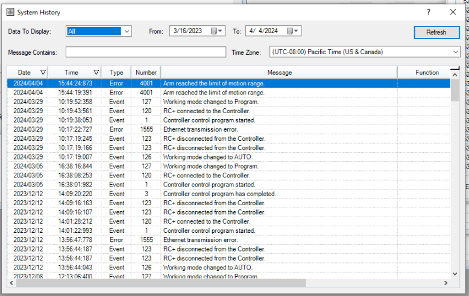This screenshot has width=469, height=296.
Task: Expand the Data To Display dropdown
Action: click(x=127, y=31)
